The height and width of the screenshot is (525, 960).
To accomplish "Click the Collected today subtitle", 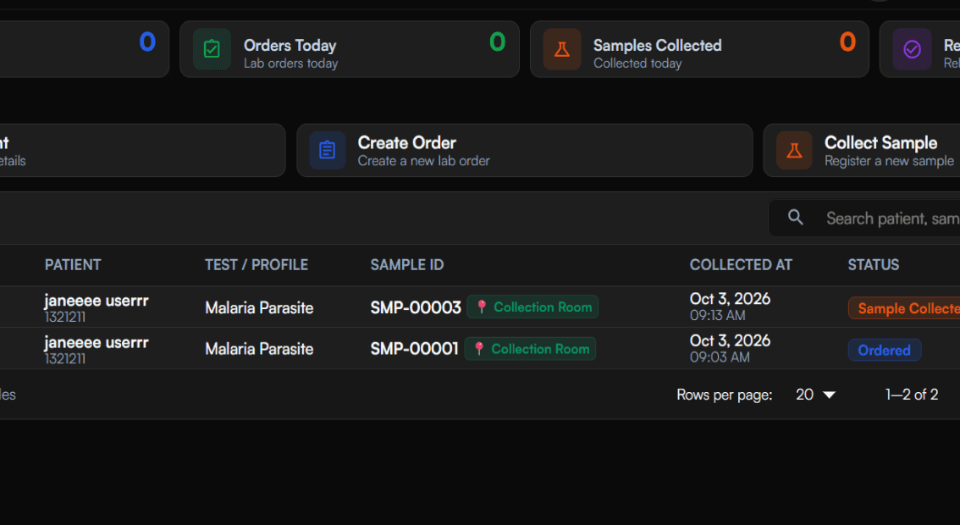I will click(637, 64).
